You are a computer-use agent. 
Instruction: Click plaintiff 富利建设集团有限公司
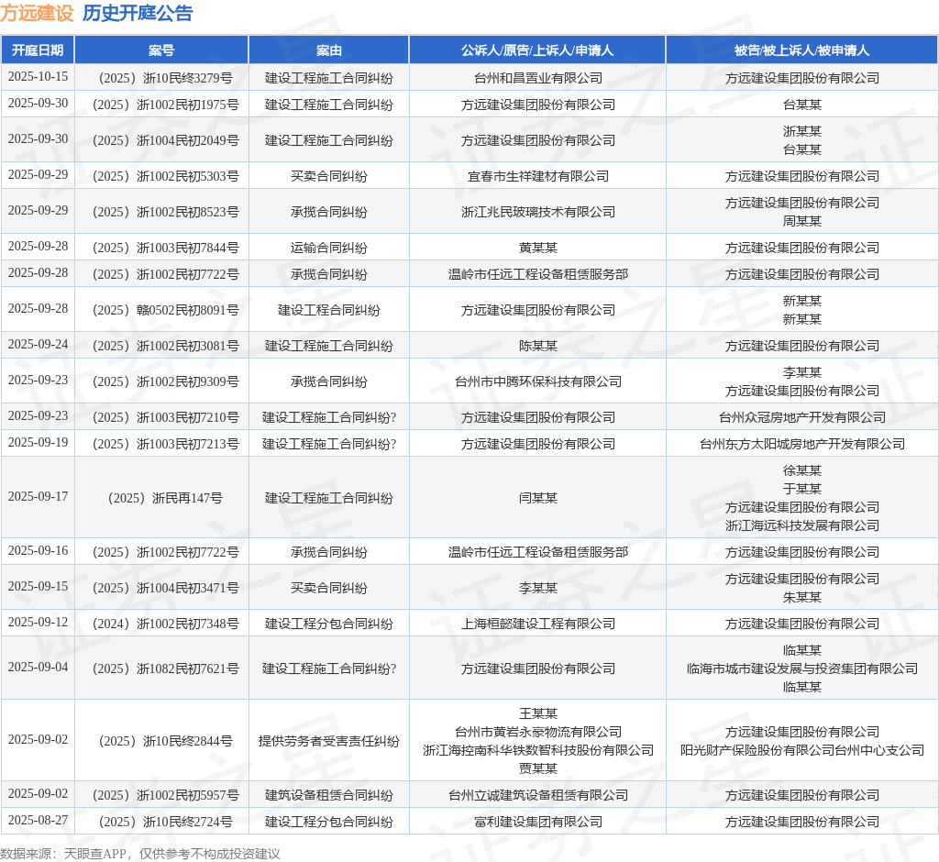tap(537, 822)
